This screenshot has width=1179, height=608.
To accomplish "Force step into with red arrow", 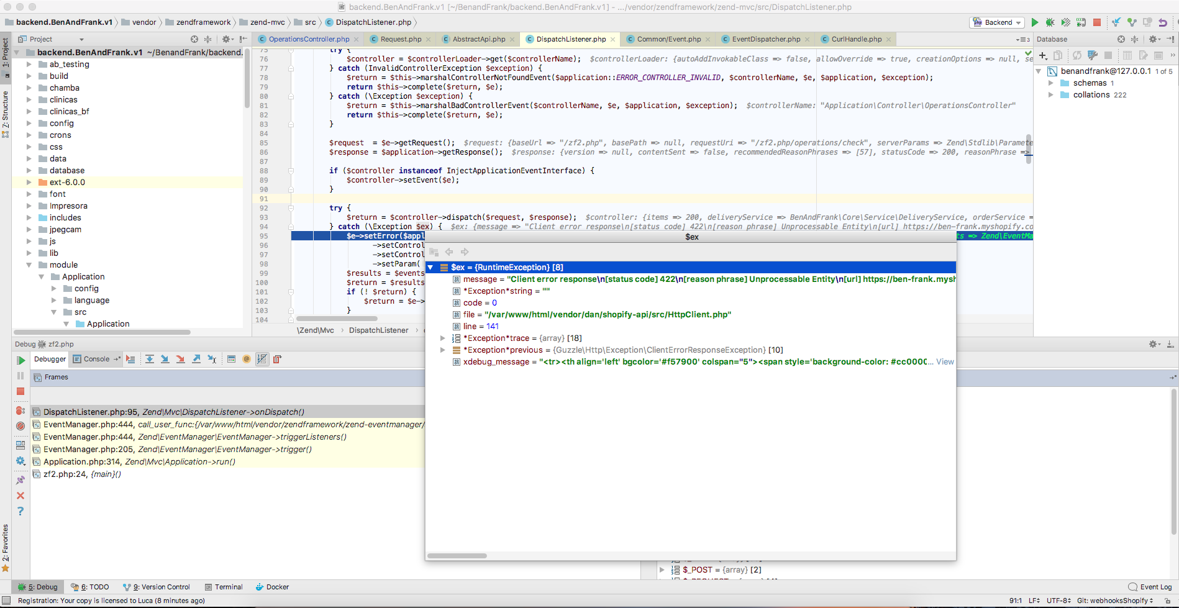I will pos(180,359).
